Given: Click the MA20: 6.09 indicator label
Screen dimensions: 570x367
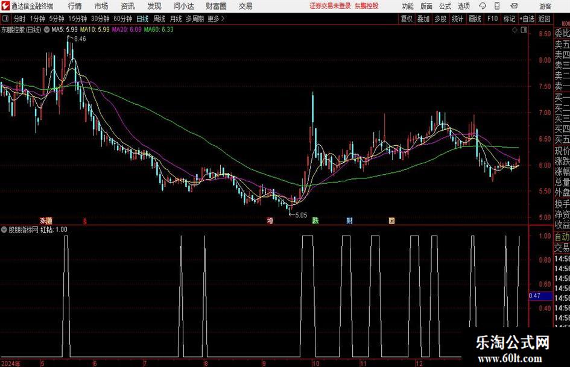Looking at the screenshot, I should 127,30.
